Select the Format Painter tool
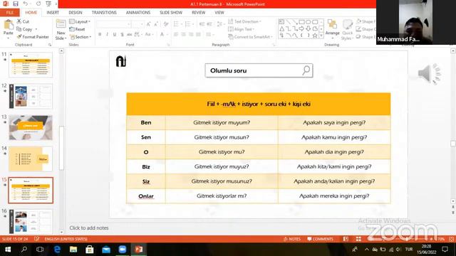This screenshot has height=256, width=456. tap(33, 37)
